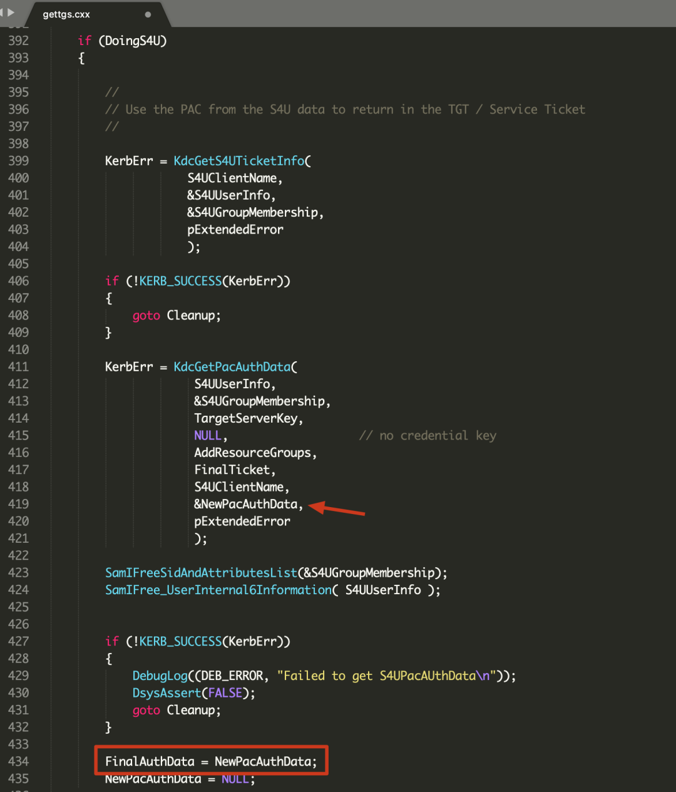Viewport: 676px width, 792px height.
Task: Click line number 434 in the gutter
Action: coord(18,761)
